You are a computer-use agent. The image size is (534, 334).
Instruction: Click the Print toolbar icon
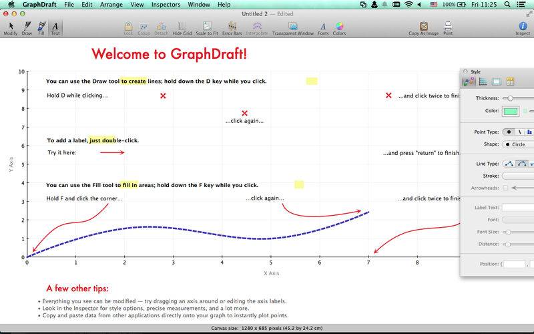point(448,29)
